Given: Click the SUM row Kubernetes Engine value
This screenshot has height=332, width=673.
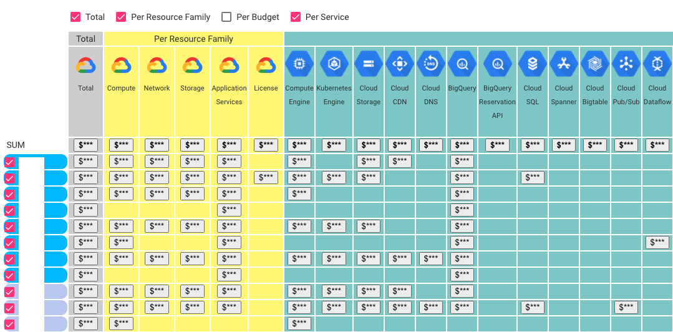Looking at the screenshot, I should pyautogui.click(x=334, y=145).
